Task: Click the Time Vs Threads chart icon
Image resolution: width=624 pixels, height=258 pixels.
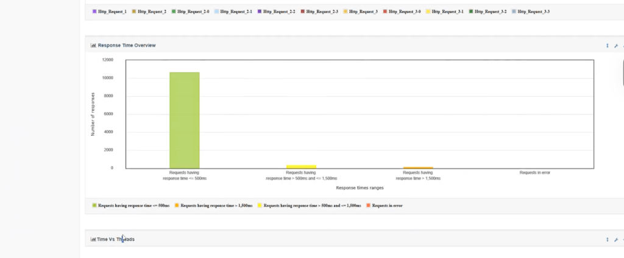Action: tap(93, 240)
